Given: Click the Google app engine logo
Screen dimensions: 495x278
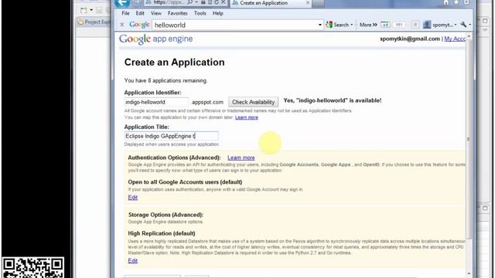Looking at the screenshot, I should coord(155,39).
